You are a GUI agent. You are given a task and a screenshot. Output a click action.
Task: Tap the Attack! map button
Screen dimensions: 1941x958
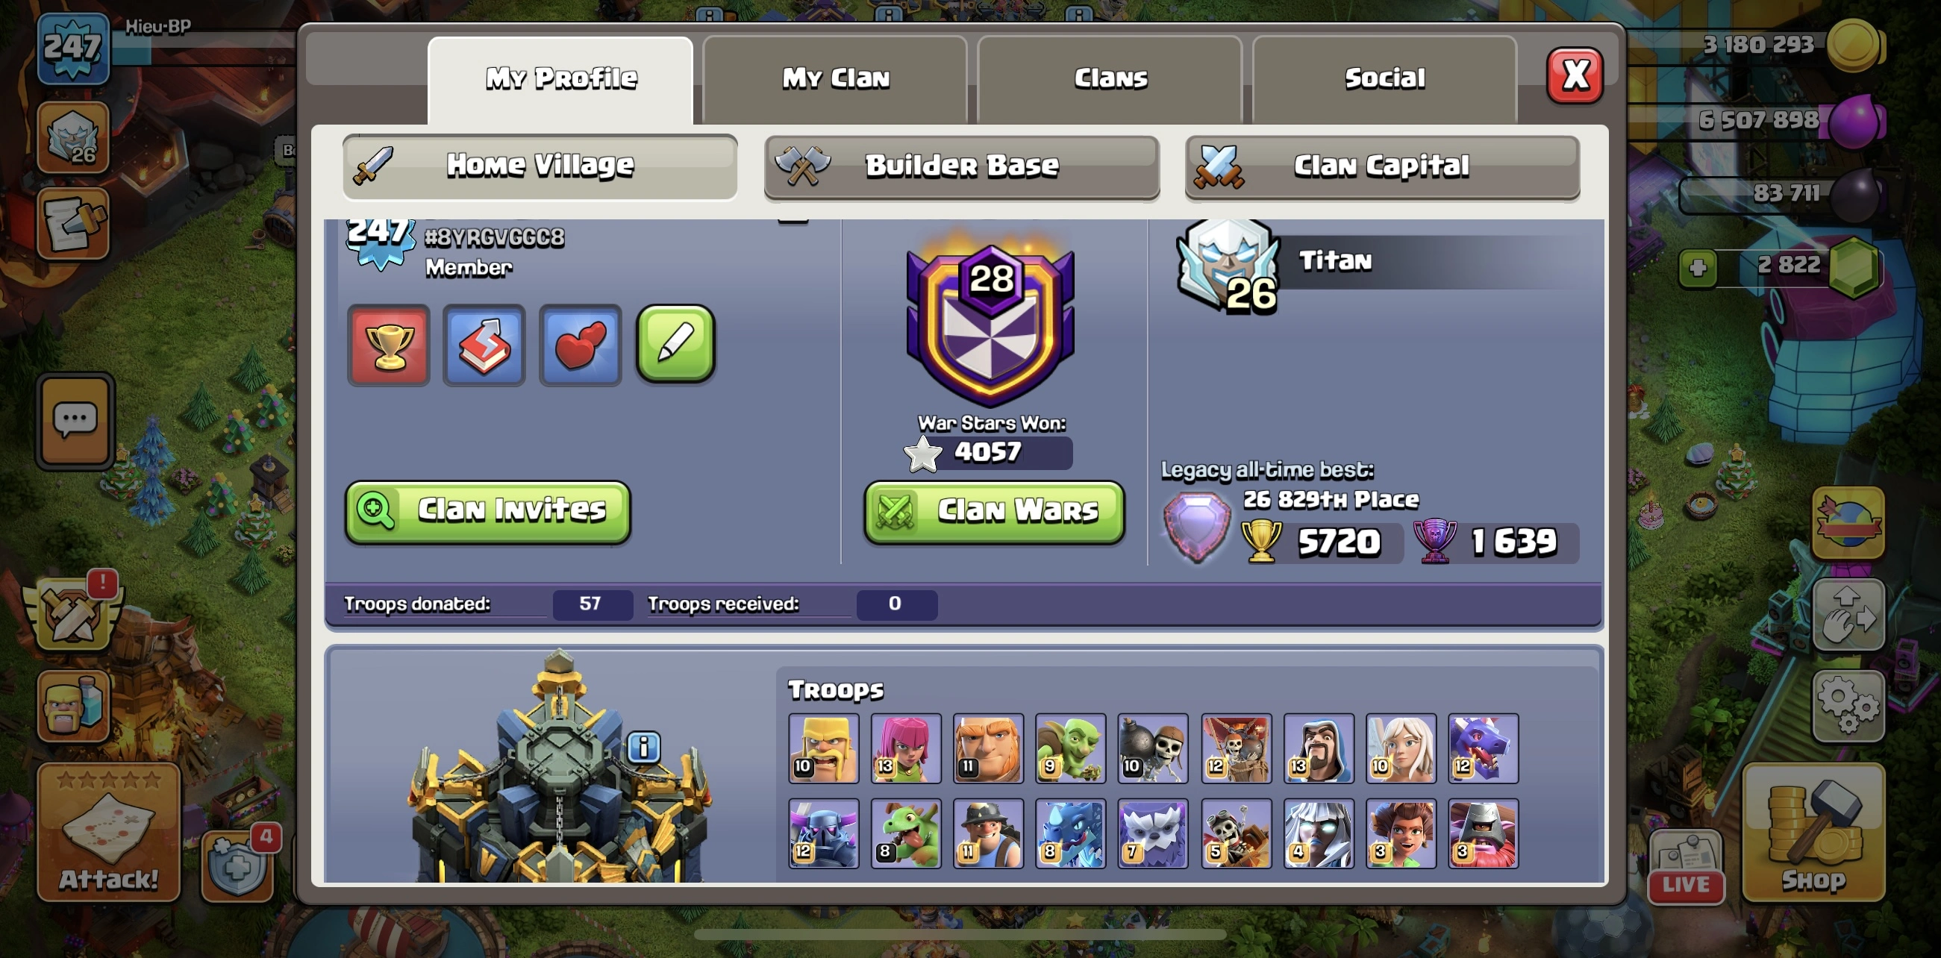tap(108, 832)
